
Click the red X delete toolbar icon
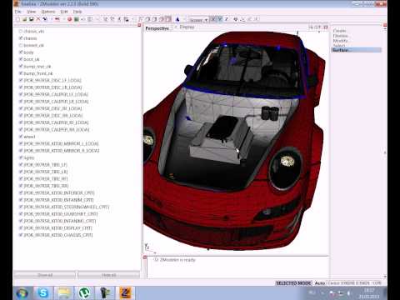pos(38,19)
